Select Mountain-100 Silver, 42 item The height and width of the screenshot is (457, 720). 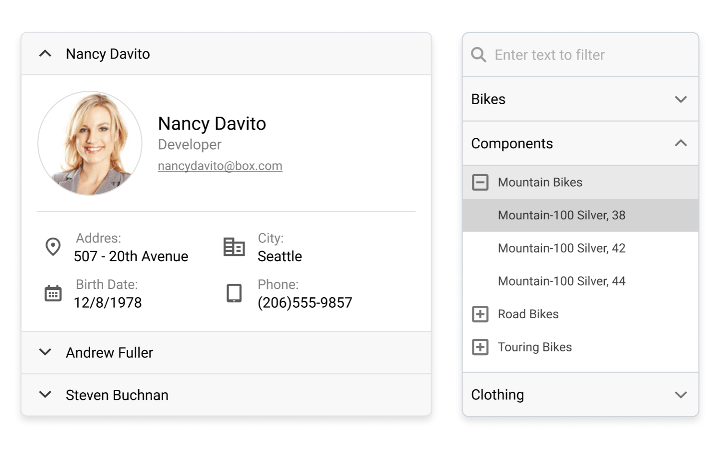(561, 248)
